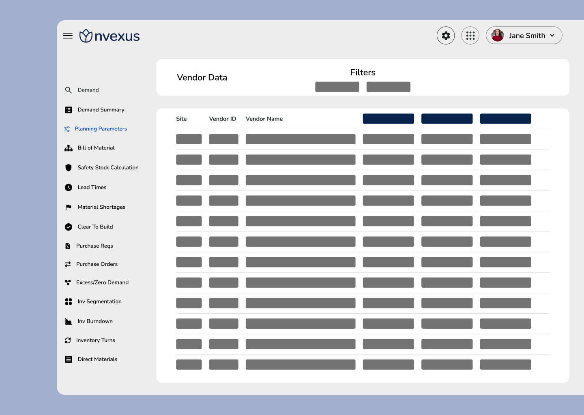This screenshot has height=415, width=584.
Task: Click the Vendor Name column header
Action: click(264, 119)
